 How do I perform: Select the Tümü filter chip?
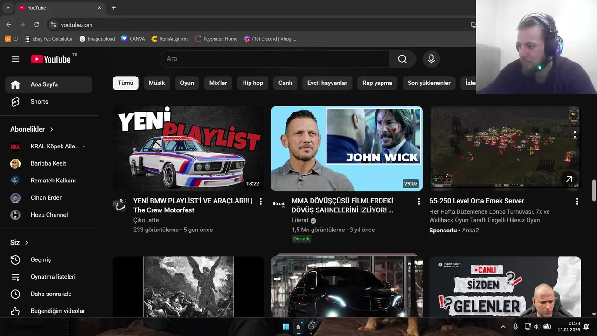point(125,83)
